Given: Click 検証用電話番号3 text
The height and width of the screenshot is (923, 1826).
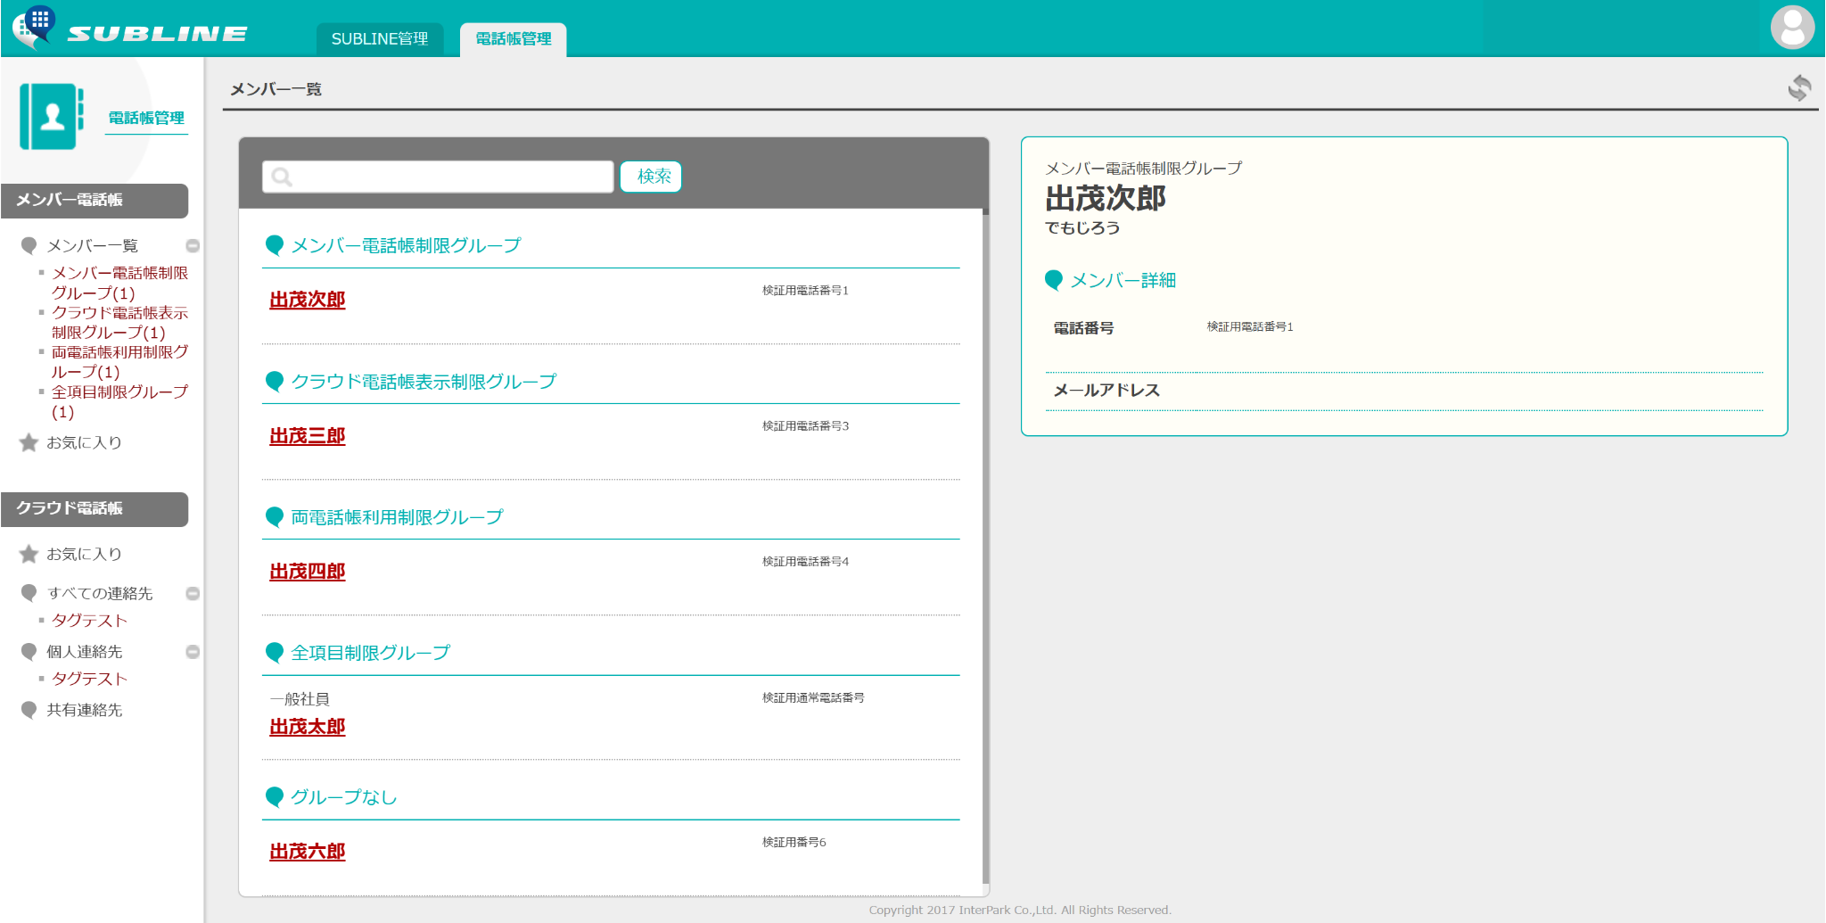Looking at the screenshot, I should tap(805, 426).
